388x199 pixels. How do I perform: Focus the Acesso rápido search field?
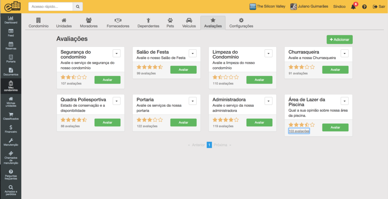(x=51, y=7)
